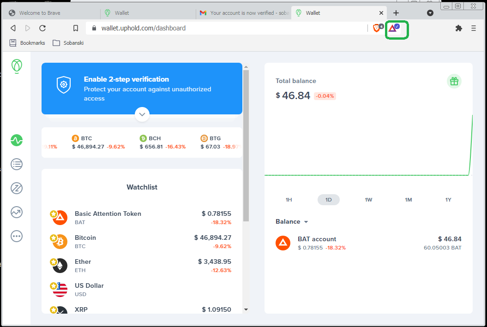The height and width of the screenshot is (327, 487).
Task: Click the Ether icon in the Watchlist
Action: (x=59, y=265)
